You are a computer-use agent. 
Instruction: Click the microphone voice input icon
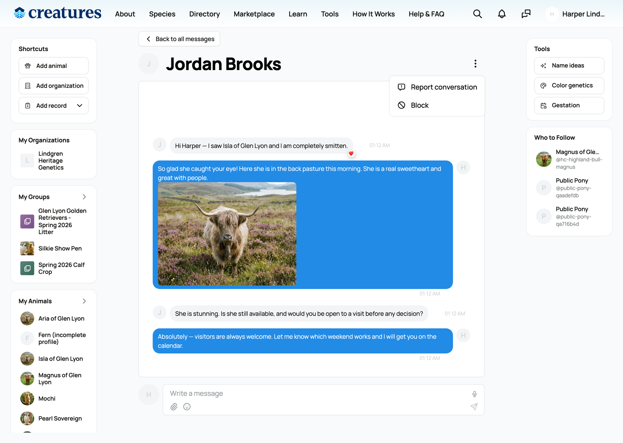(x=474, y=394)
